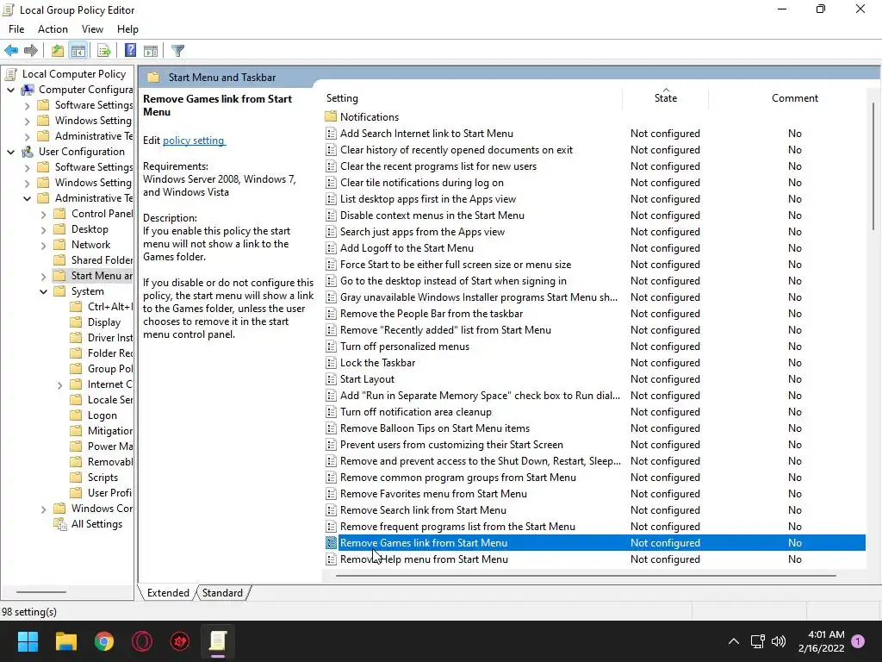Viewport: 882px width, 662px height.
Task: Expand the Control Panel tree node
Action: pyautogui.click(x=43, y=214)
